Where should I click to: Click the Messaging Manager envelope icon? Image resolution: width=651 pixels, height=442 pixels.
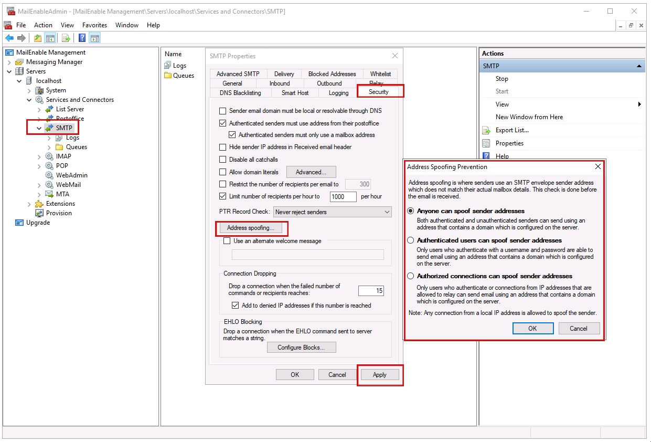19,62
